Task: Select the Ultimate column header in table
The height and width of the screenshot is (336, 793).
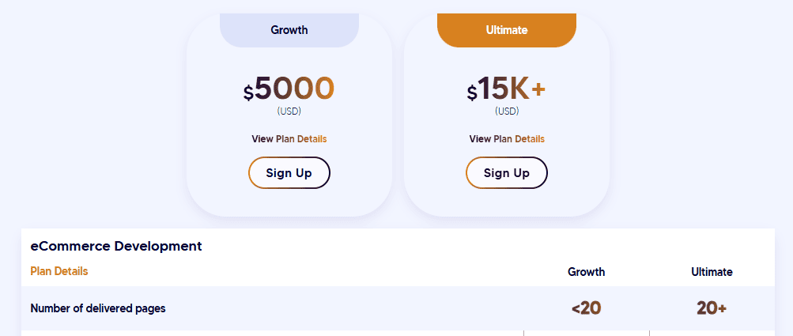Action: [712, 272]
